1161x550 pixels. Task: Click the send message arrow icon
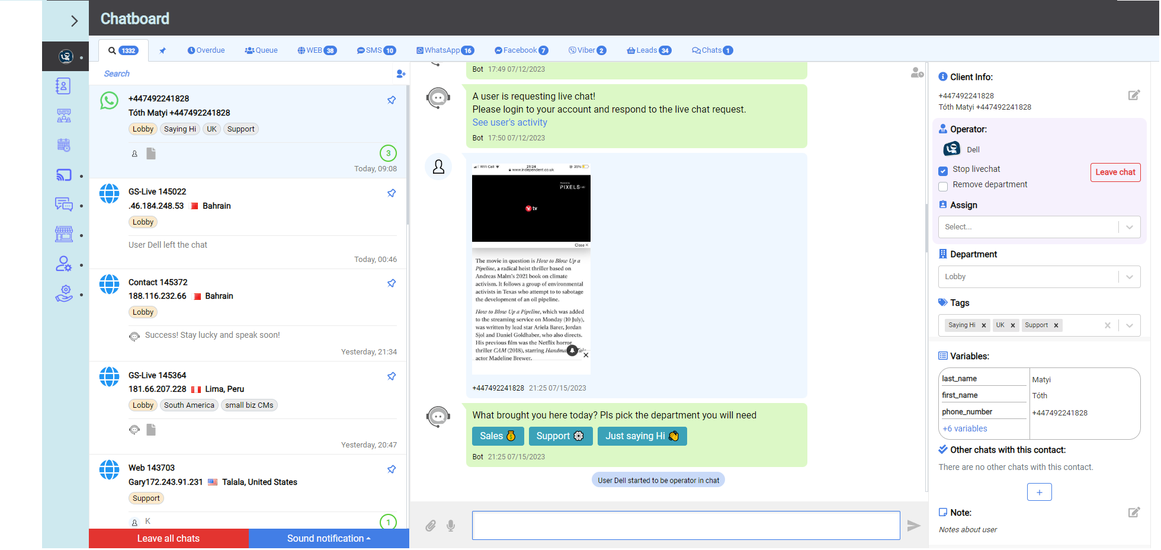[x=914, y=526]
